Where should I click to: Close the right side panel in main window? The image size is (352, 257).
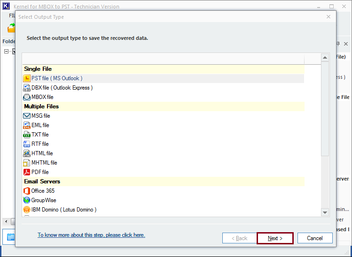click(x=346, y=44)
